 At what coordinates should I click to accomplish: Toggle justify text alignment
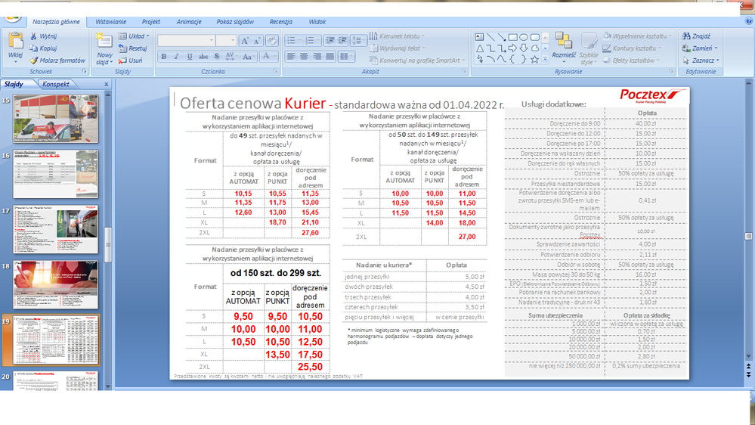[x=330, y=57]
